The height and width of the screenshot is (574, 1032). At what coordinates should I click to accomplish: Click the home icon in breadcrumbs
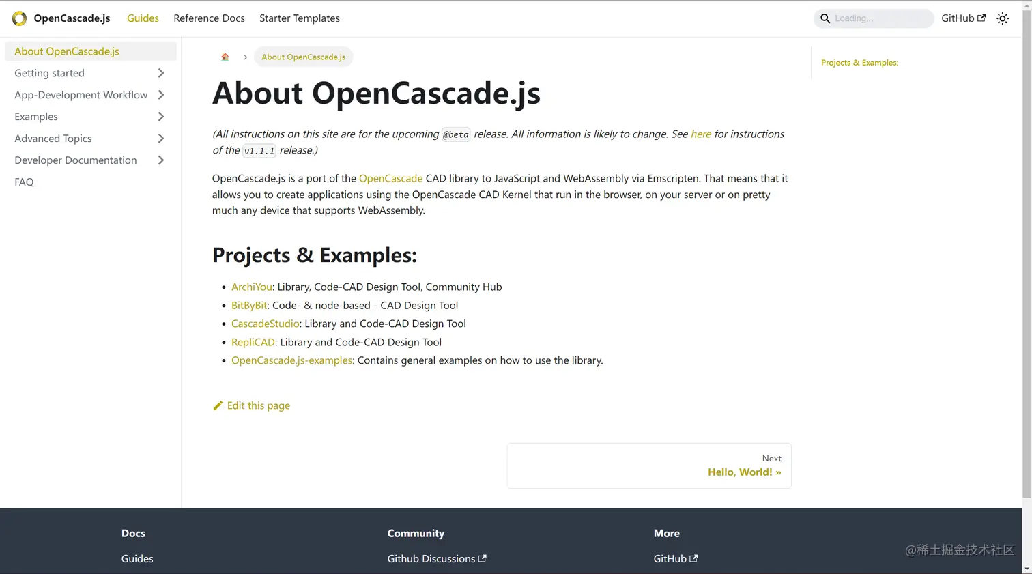[225, 57]
